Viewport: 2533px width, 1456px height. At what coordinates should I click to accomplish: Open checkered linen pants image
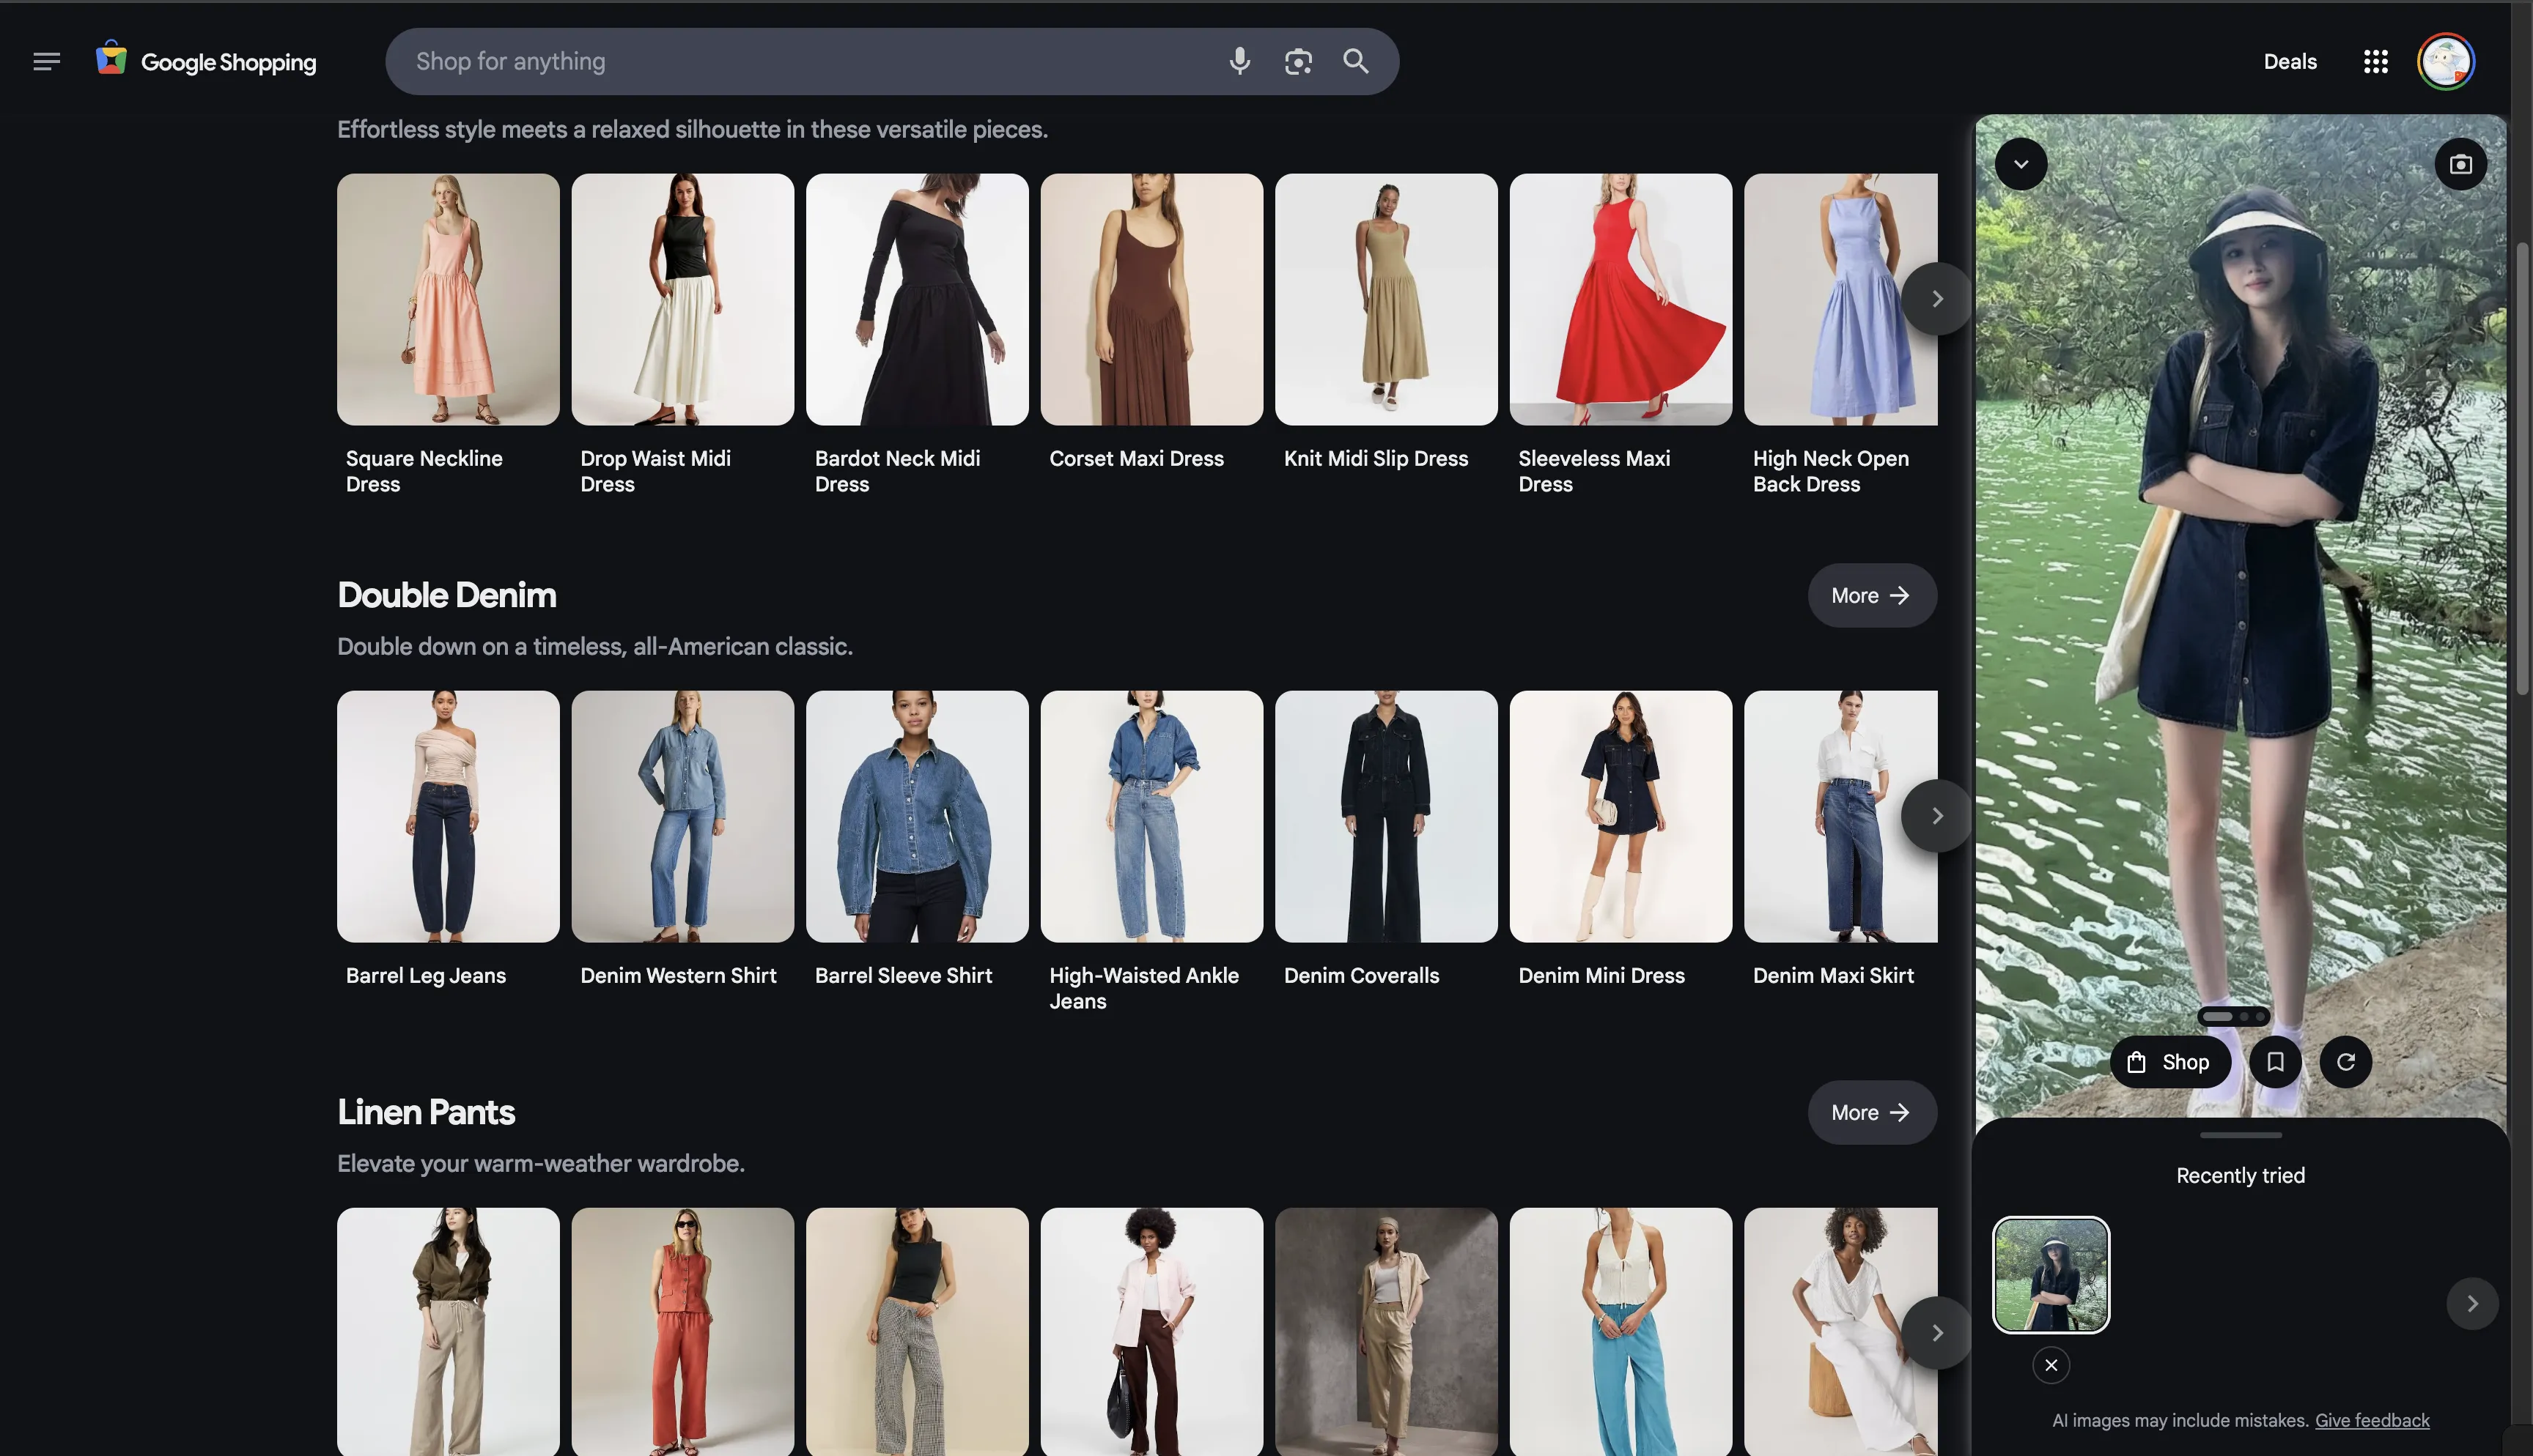coord(918,1332)
